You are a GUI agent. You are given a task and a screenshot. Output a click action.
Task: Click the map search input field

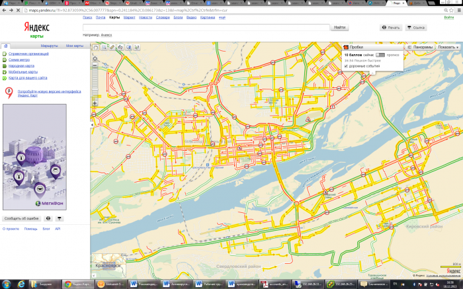[x=205, y=28]
